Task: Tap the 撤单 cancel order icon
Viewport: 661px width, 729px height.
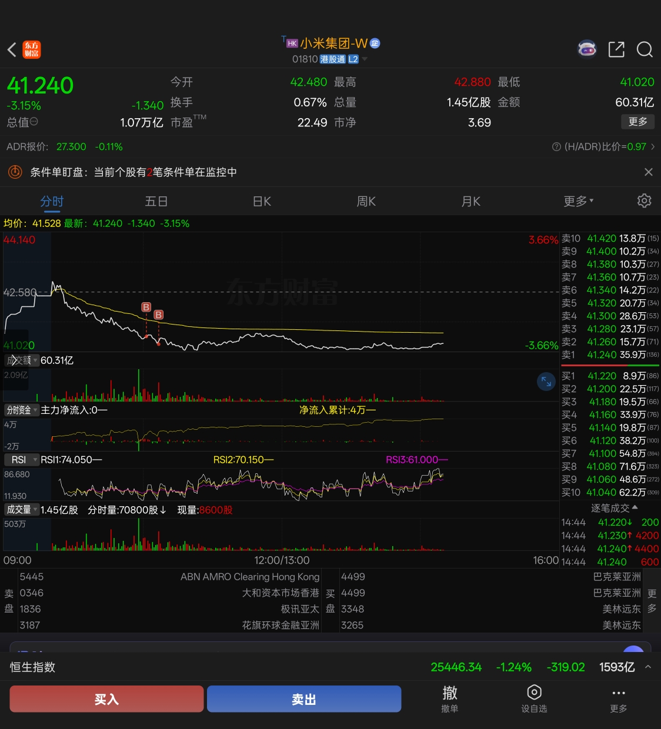Action: [x=450, y=699]
